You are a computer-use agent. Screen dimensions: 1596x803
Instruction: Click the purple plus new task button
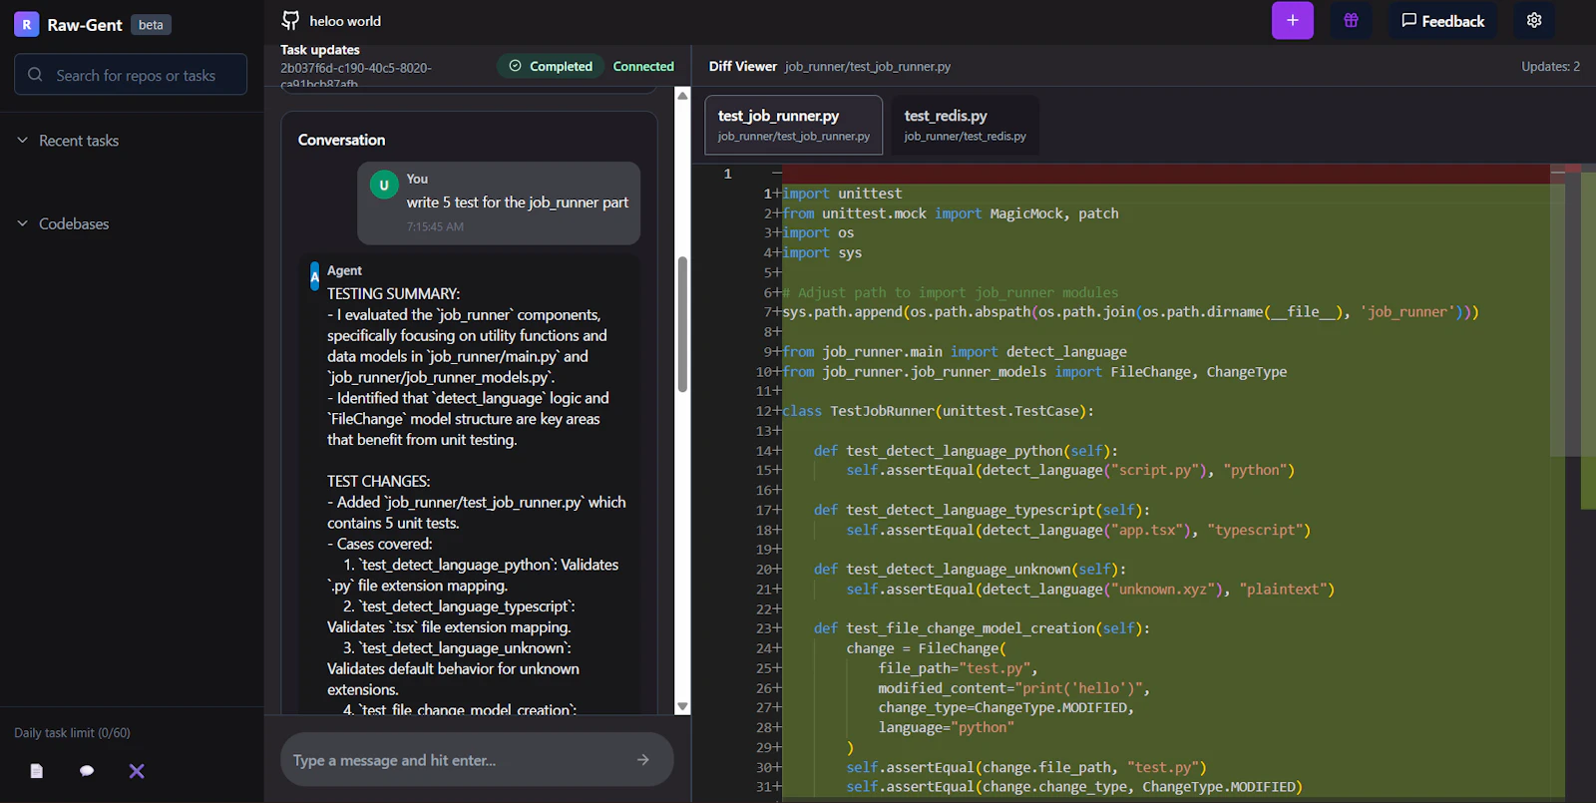pyautogui.click(x=1292, y=21)
